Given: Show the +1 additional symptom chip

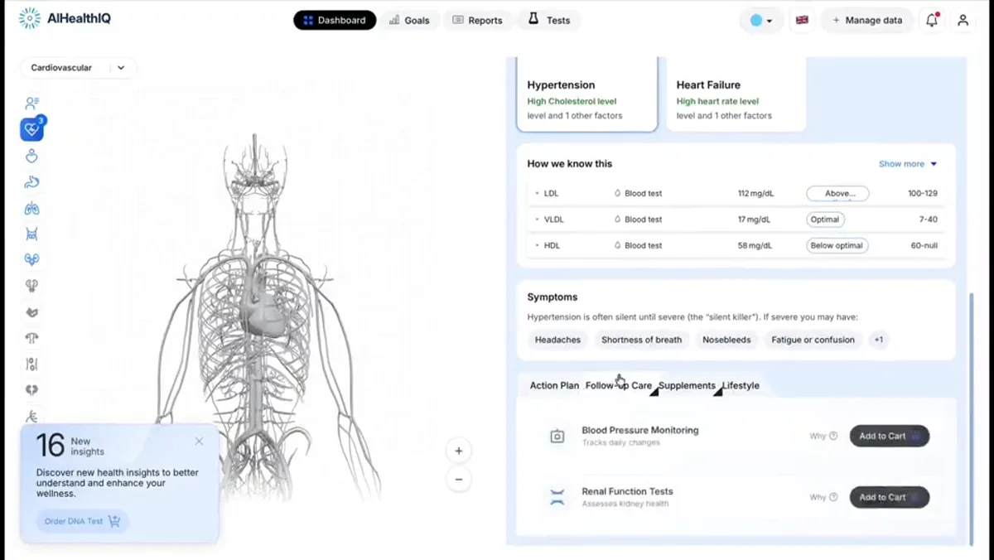Looking at the screenshot, I should 878,340.
